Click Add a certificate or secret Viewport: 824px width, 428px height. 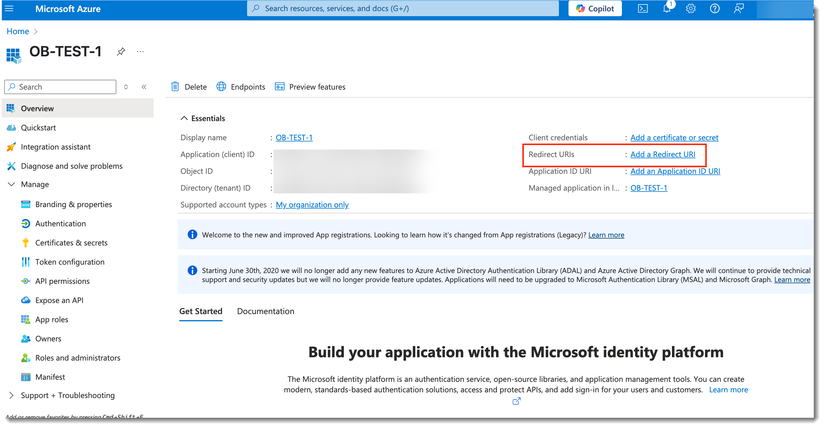pyautogui.click(x=674, y=138)
